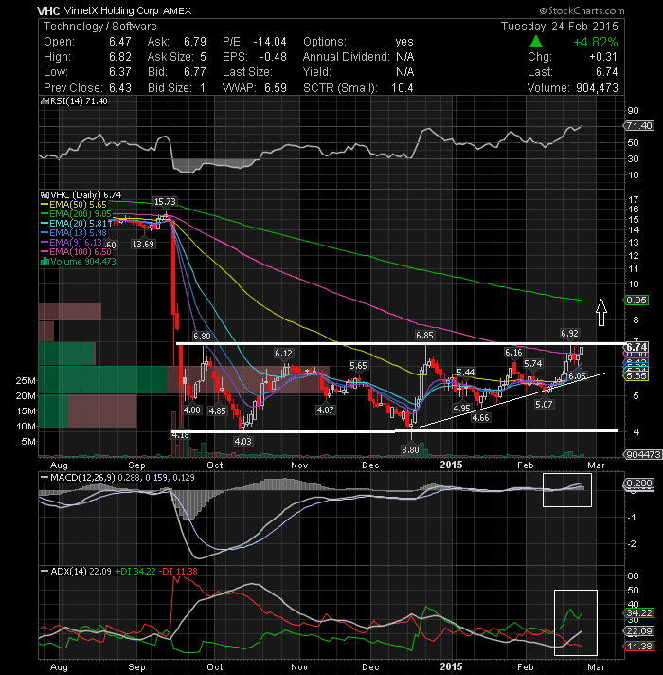Click the 5.74 price annotation
Viewport: 663px width, 675px height.
pos(532,364)
